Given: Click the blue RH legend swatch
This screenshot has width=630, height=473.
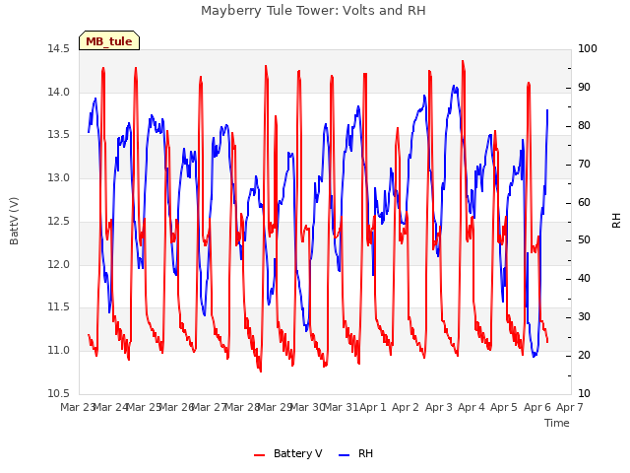Looking at the screenshot, I should (345, 455).
